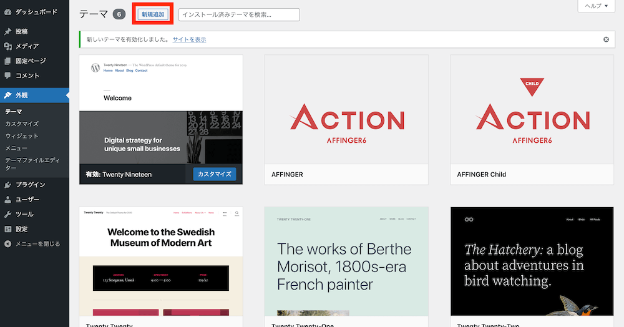Image resolution: width=624 pixels, height=327 pixels.
Task: Open メディア menu item
Action: click(34, 46)
